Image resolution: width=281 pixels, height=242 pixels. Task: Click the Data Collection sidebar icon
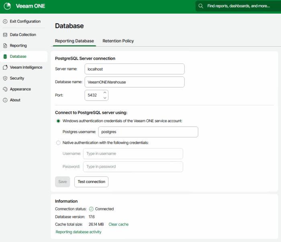coord(5,35)
